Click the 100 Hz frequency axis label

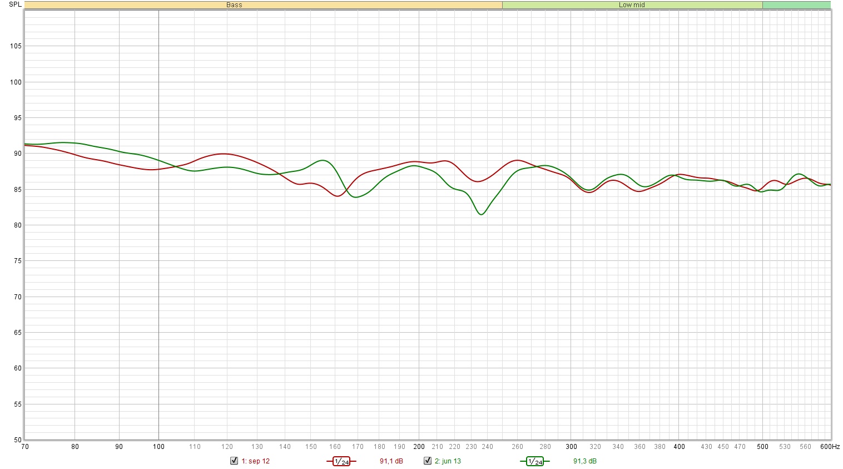159,447
